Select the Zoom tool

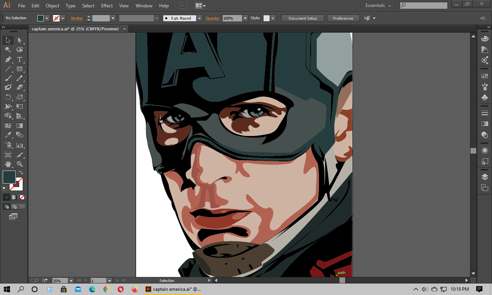tap(20, 164)
